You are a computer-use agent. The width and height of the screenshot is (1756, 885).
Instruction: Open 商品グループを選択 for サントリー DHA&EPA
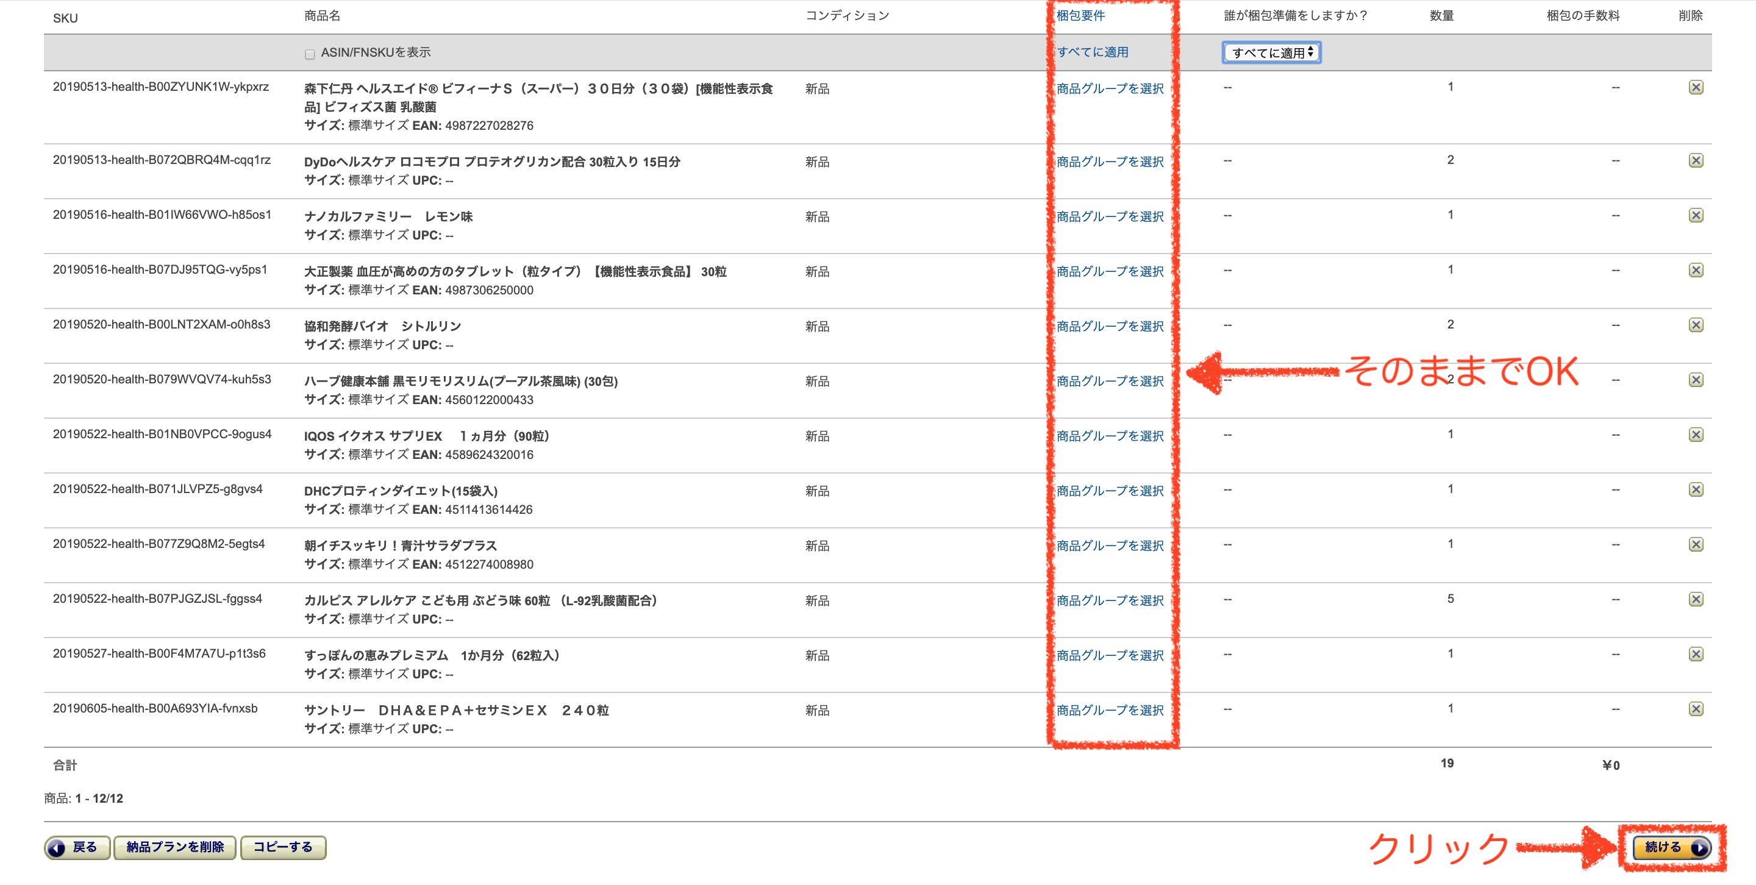pyautogui.click(x=1110, y=710)
